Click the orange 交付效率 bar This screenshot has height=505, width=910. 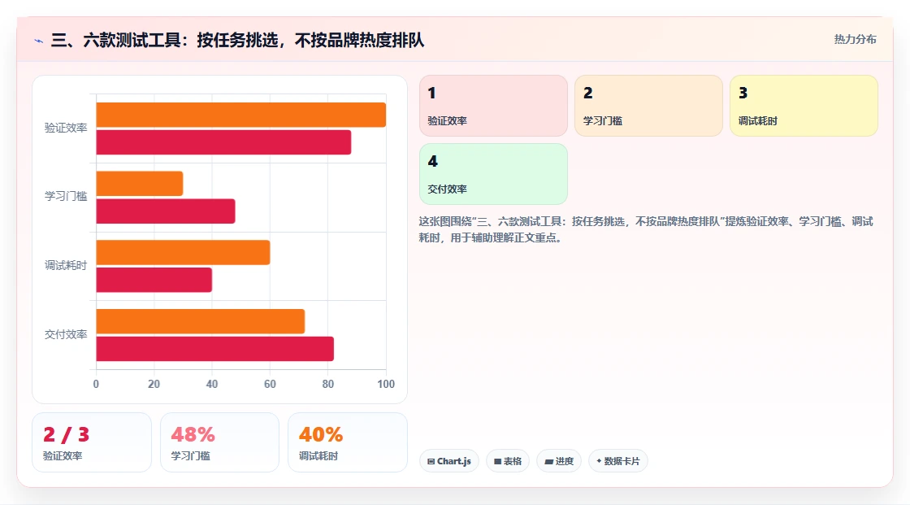point(200,321)
